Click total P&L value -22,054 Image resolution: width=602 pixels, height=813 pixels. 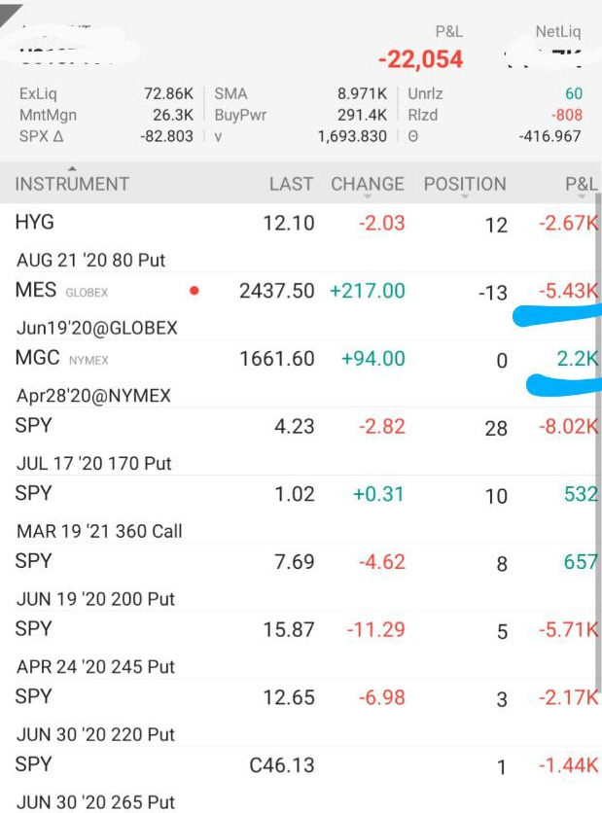(x=420, y=59)
